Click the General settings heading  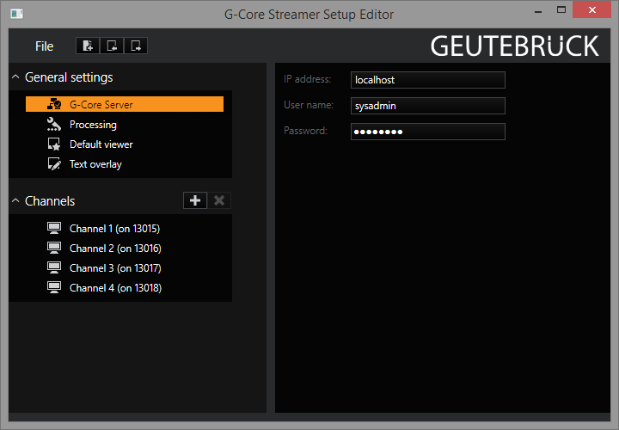[x=69, y=77]
